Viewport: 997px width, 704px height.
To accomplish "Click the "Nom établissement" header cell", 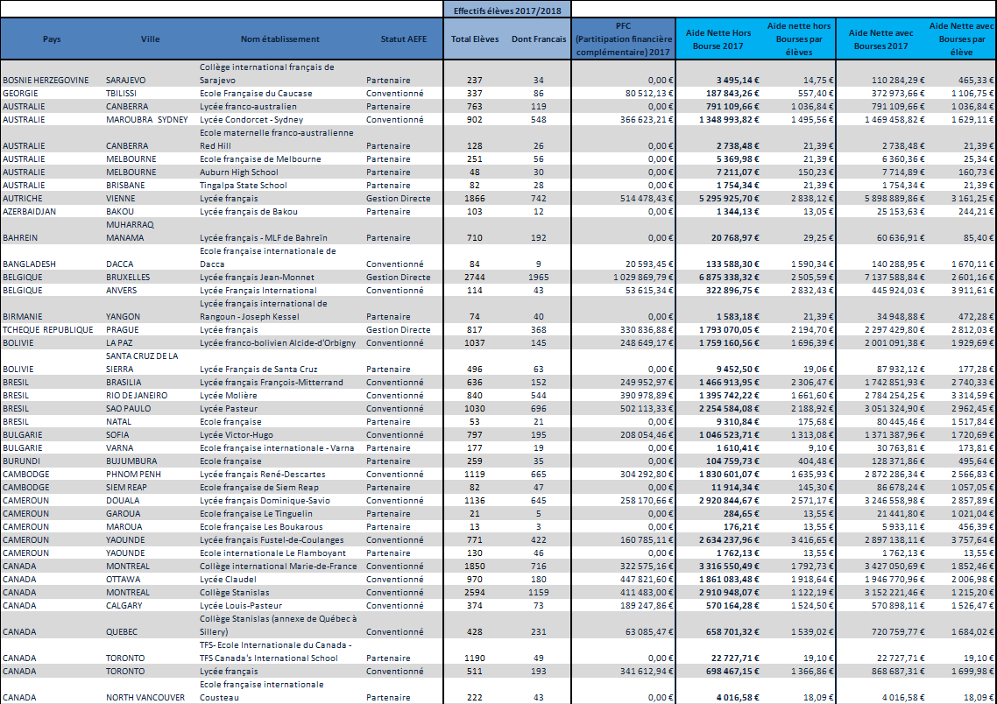I will tap(279, 39).
